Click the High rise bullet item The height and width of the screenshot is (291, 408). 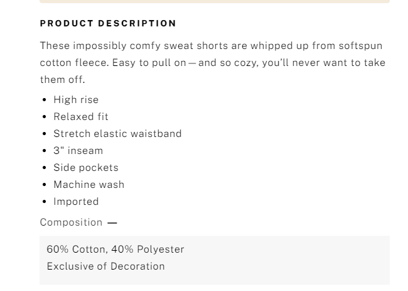tap(76, 100)
